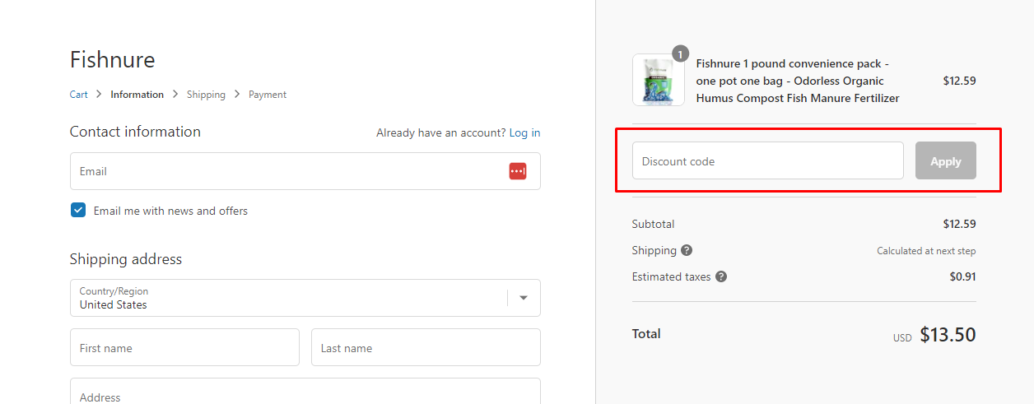Click the quantity badge on product thumbnail
The image size is (1034, 404).
click(680, 54)
